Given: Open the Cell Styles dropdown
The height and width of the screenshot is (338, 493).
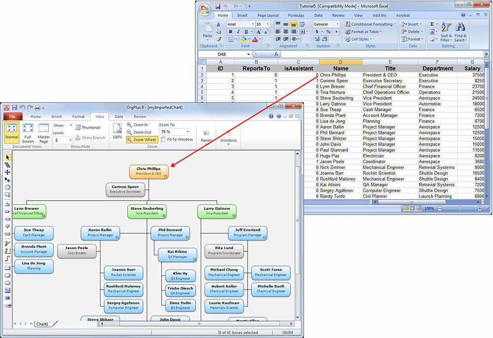Looking at the screenshot, I should coord(358,39).
